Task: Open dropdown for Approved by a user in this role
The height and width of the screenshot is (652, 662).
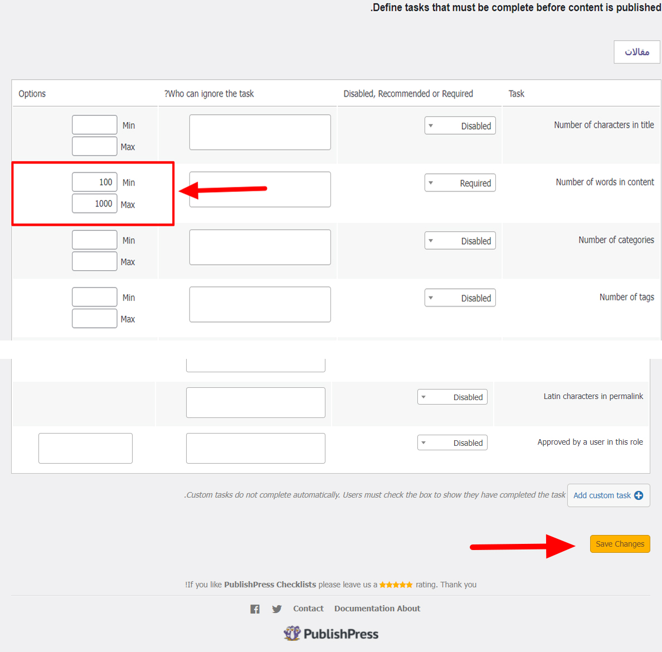Action: (452, 443)
